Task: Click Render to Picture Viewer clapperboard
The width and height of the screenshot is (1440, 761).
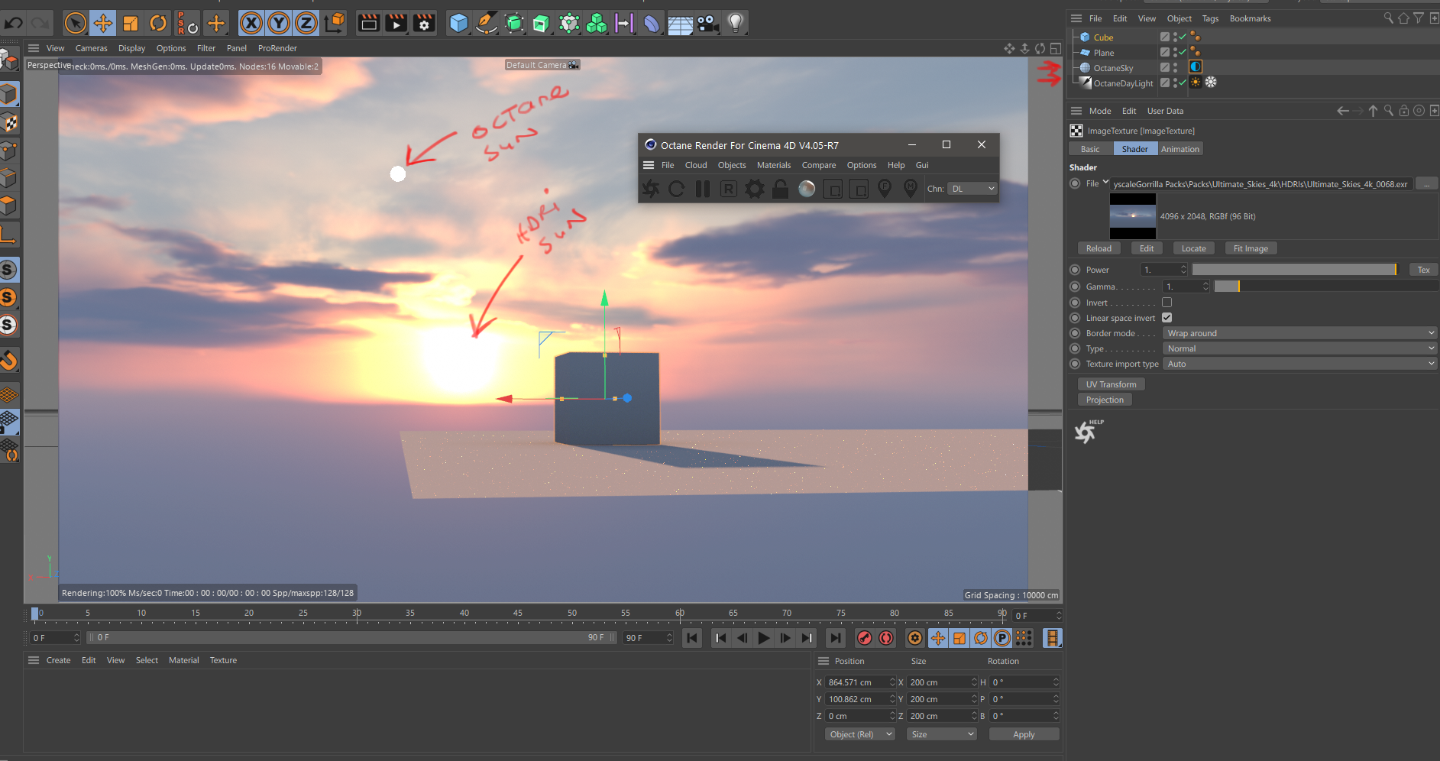Action: point(396,23)
